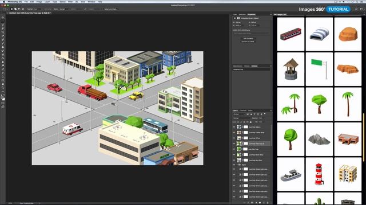
Task: Select the Magic Wand tool
Action: 3,28
